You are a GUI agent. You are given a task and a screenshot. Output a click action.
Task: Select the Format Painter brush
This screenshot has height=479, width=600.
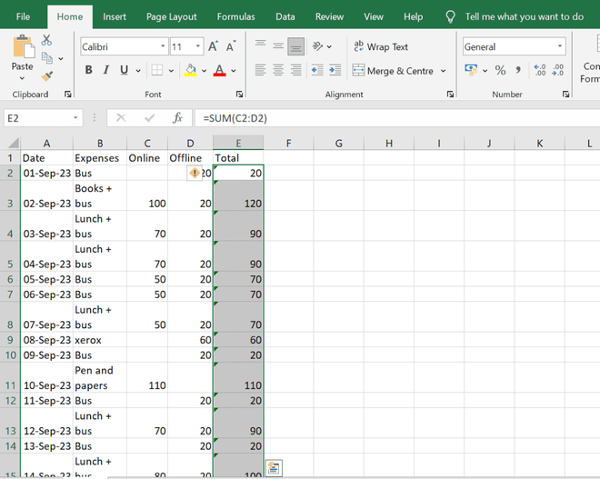click(x=47, y=76)
